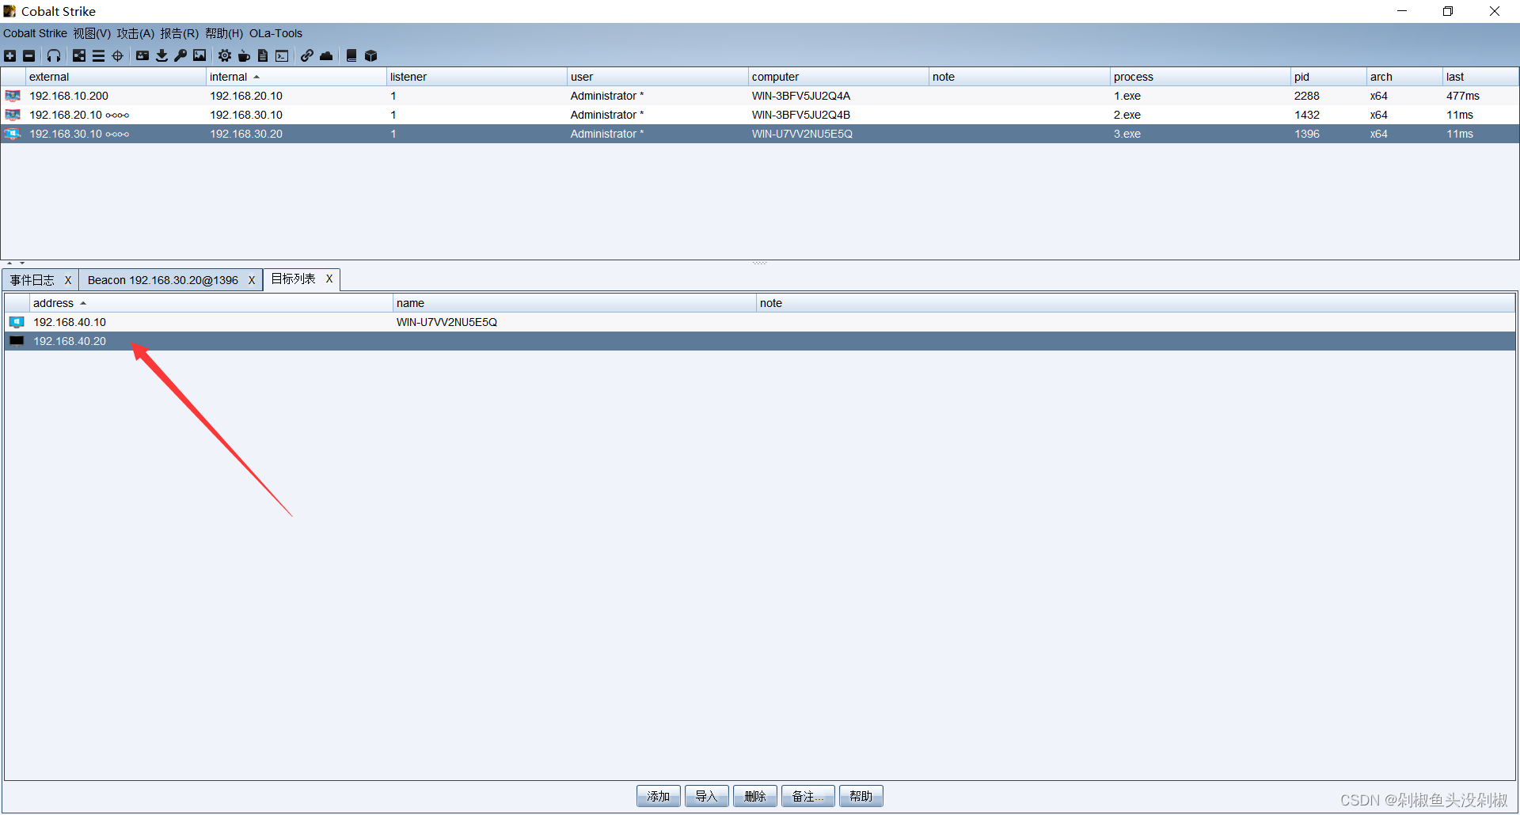The height and width of the screenshot is (815, 1520).
Task: Click the black monitor icon beside 192.168.40.20
Action: tap(17, 341)
